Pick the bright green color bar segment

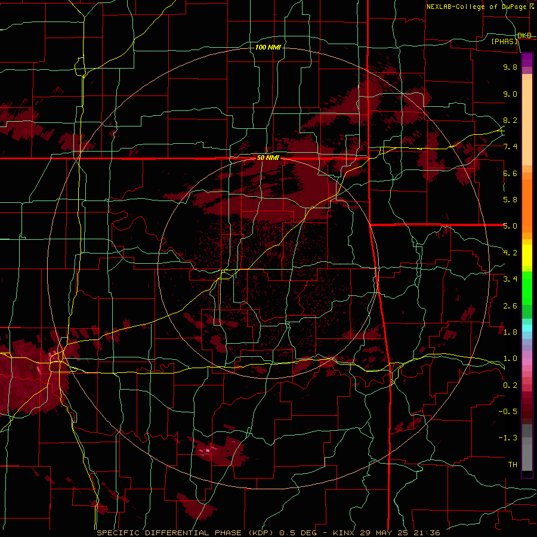[x=527, y=288]
